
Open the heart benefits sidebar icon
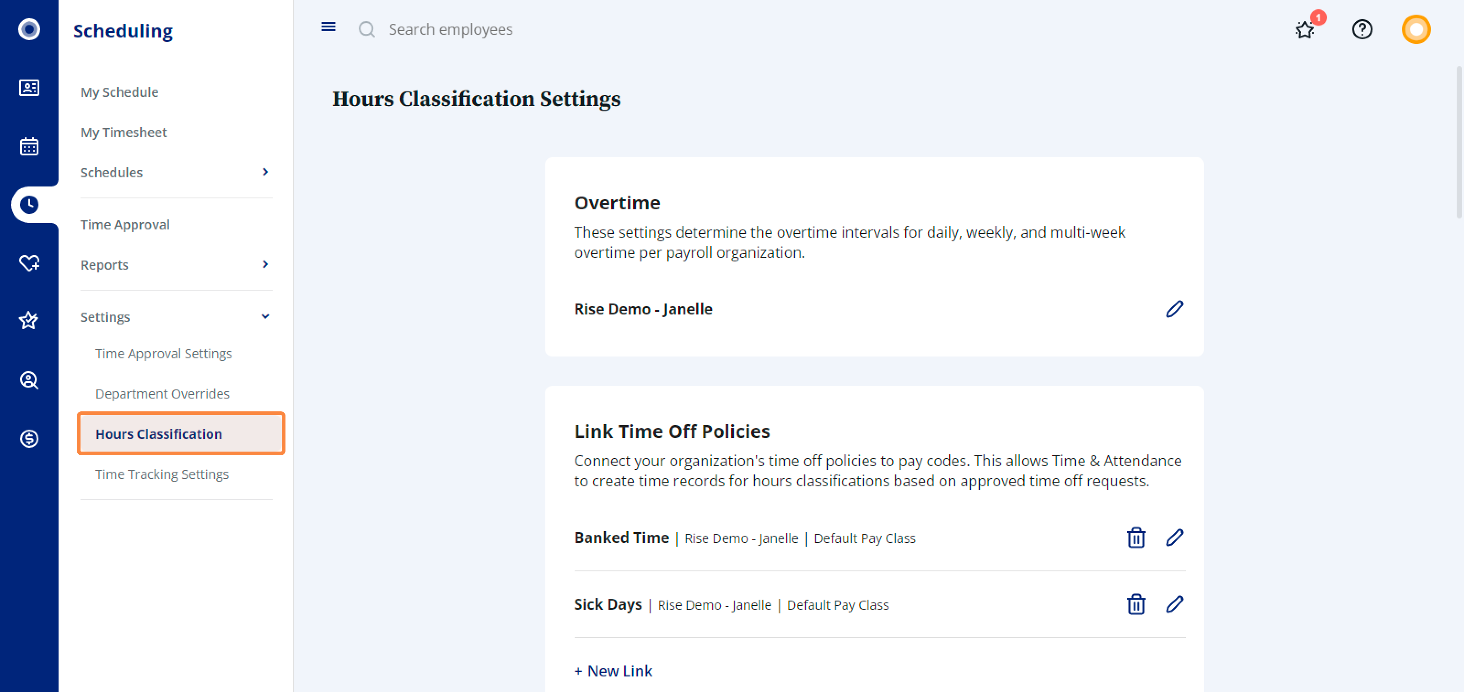29,263
